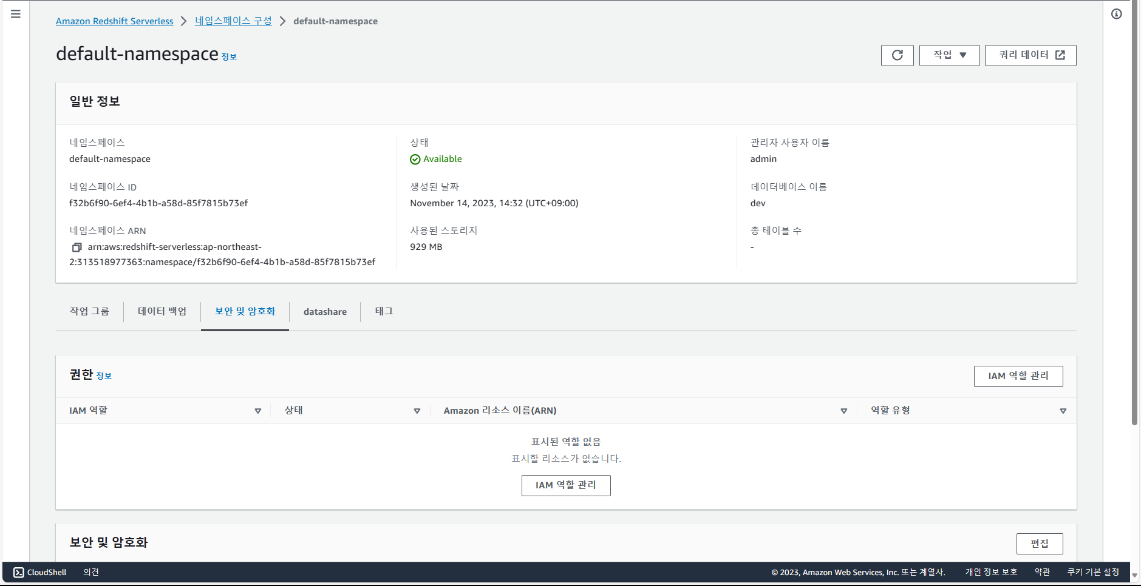Click the vertical page scrollbar
1141x586 pixels.
coord(1134,212)
